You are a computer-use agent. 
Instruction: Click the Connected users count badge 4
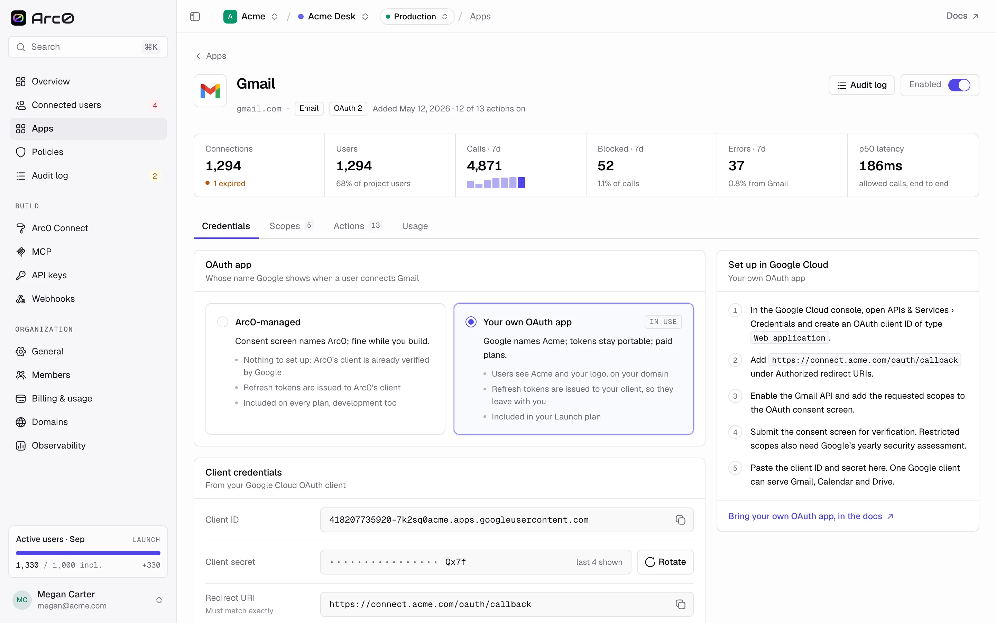155,106
